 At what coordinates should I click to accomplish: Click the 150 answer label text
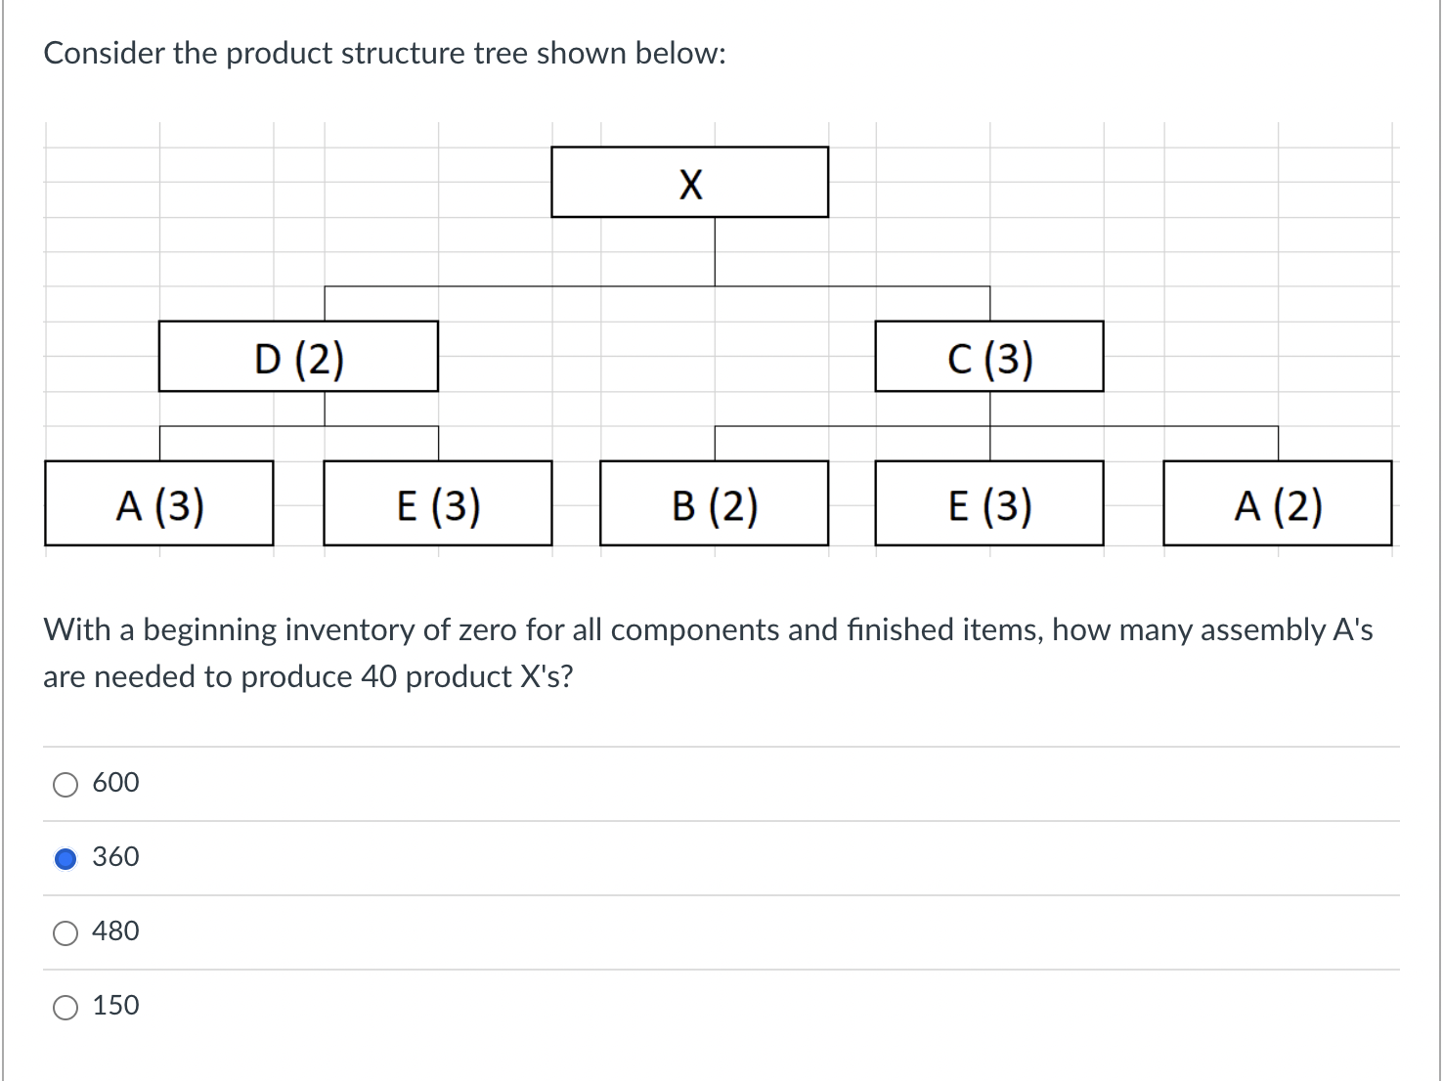click(114, 1006)
